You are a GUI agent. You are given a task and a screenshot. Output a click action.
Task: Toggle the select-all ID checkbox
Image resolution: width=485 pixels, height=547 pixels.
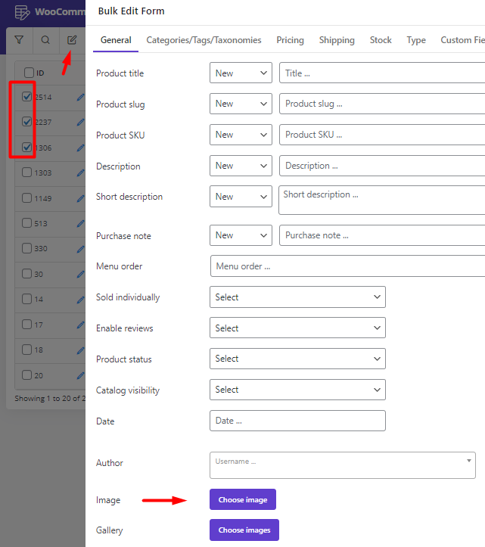point(29,73)
